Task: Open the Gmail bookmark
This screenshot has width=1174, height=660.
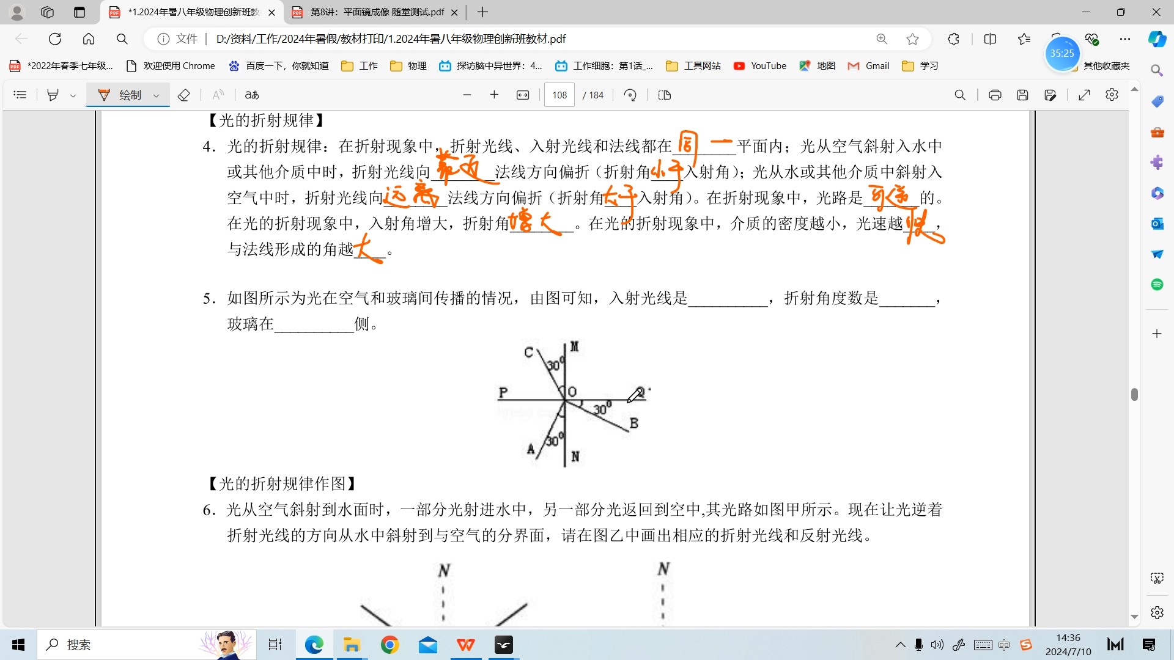Action: [x=868, y=66]
